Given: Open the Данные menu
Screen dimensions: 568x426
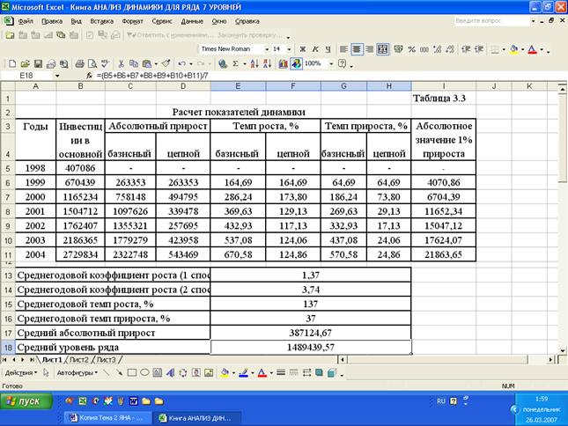Looking at the screenshot, I should pyautogui.click(x=192, y=21).
